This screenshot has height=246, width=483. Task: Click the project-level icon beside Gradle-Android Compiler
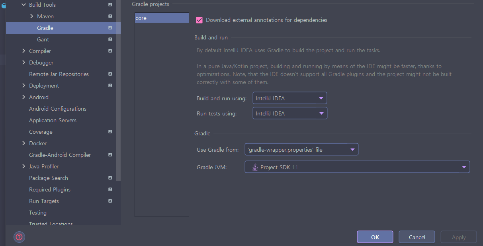pyautogui.click(x=110, y=155)
